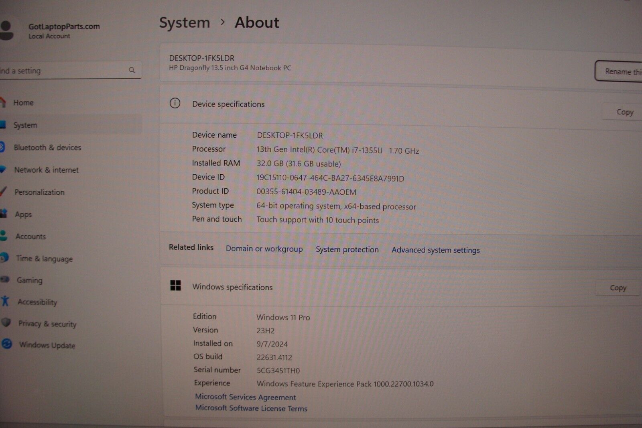The height and width of the screenshot is (428, 642).
Task: Click the Privacy & security shield icon
Action: 6,322
